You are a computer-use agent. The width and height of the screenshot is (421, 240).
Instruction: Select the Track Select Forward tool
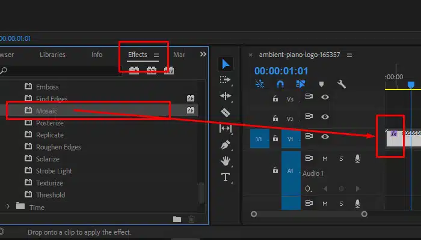225,80
